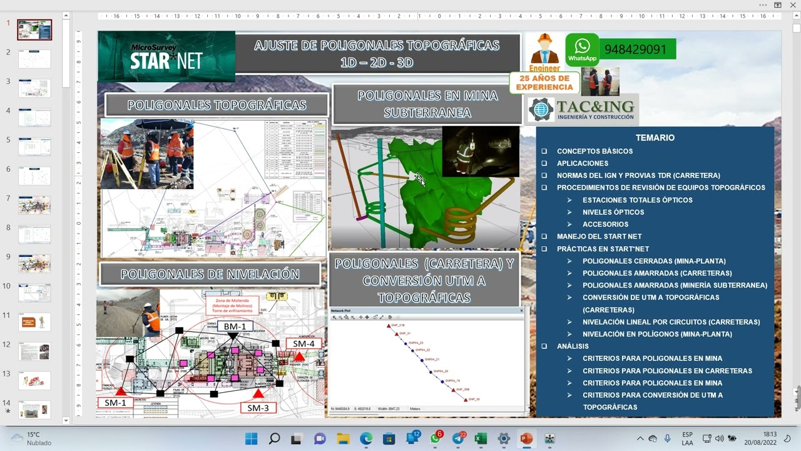Launch Microsoft Edge from the taskbar
This screenshot has height=451, width=801.
[366, 438]
